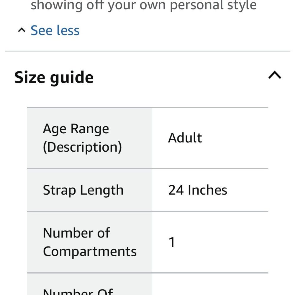Screen dimensions: 295x295
Task: Click the word Strap in the table
Action: click(59, 190)
